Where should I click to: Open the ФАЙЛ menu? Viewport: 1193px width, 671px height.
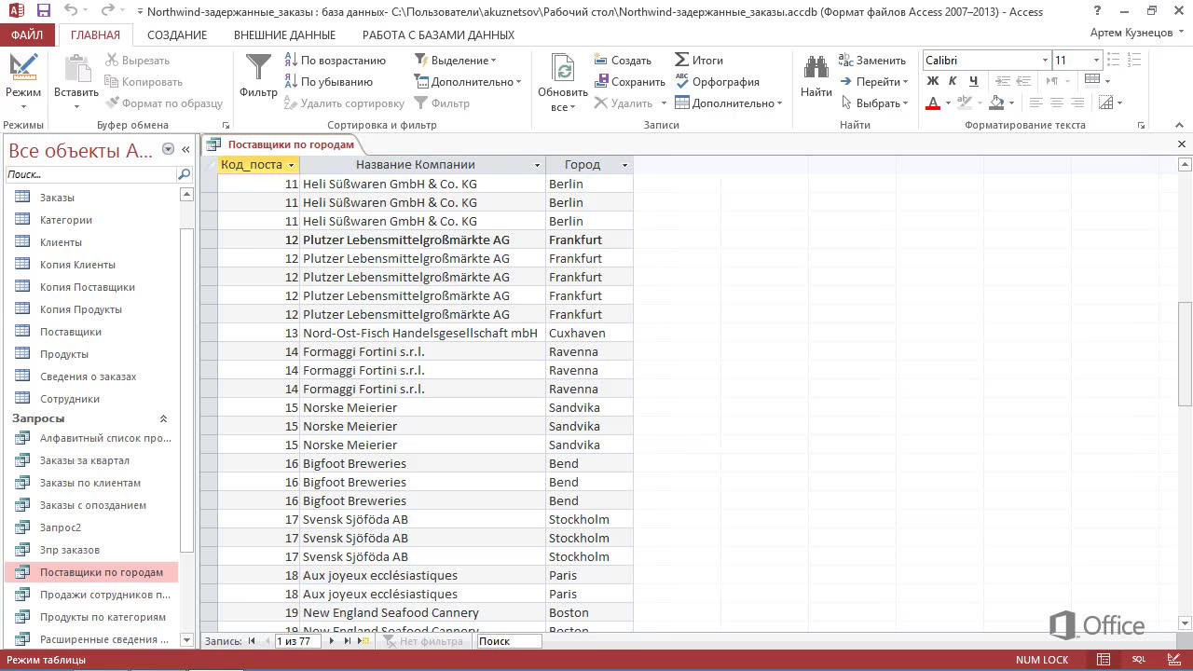point(27,34)
